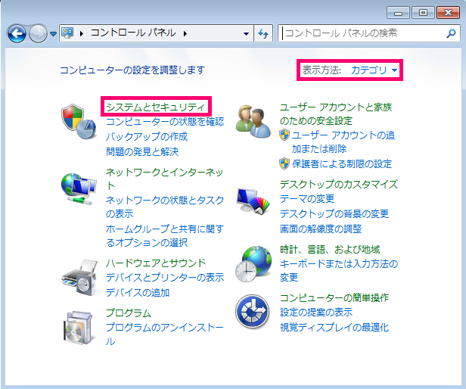Open the カテゴリ view mode dropdown
This screenshot has width=466, height=389.
374,70
